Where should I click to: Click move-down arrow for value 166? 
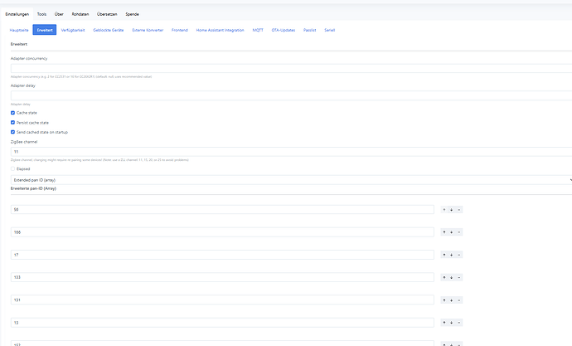[451, 231]
